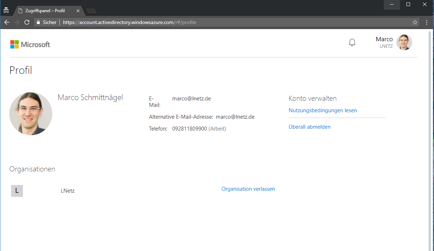Click Überall abmelden link

point(309,127)
